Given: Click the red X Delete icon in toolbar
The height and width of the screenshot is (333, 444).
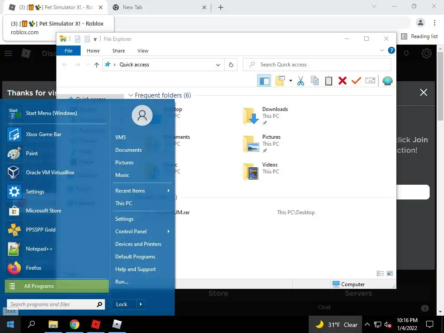Looking at the screenshot, I should (343, 81).
